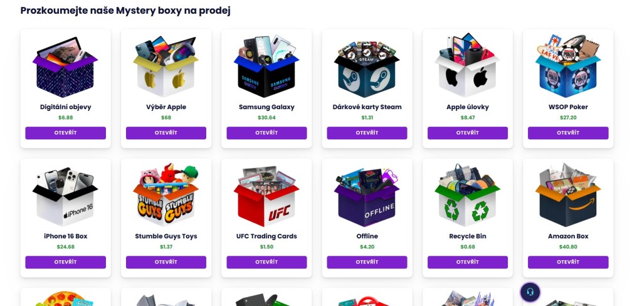Select the WSOP Poker box image
The width and height of the screenshot is (642, 306).
point(568,66)
